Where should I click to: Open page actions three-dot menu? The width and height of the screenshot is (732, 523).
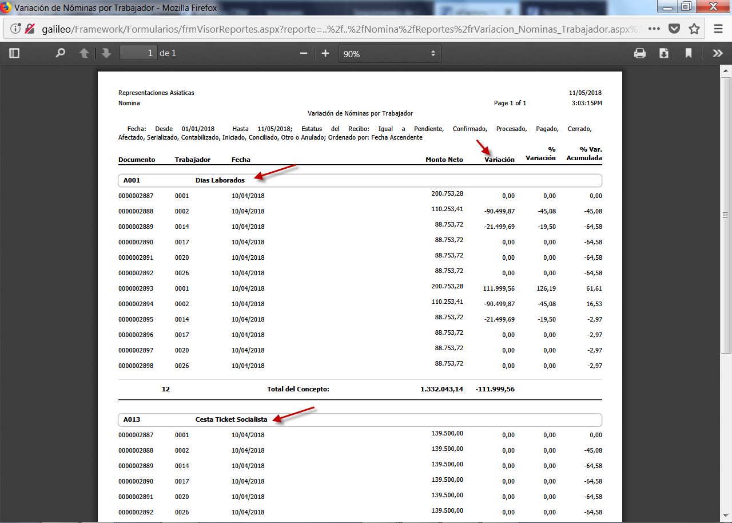tap(654, 29)
